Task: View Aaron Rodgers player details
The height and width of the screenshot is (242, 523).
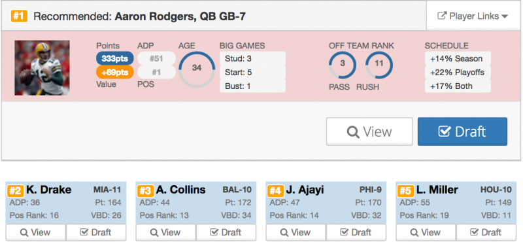Action: [x=369, y=131]
